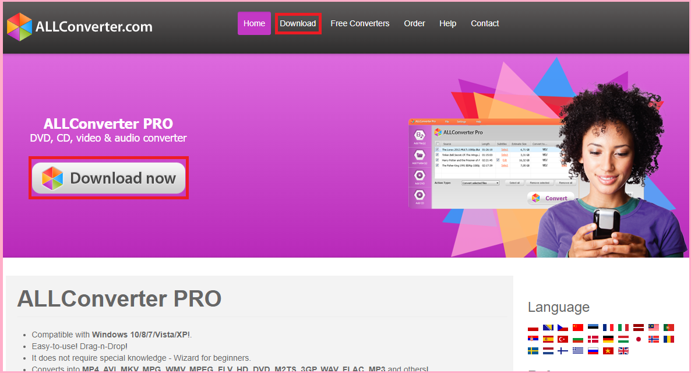Click the ALLConverter Pro app screenshot

pyautogui.click(x=489, y=163)
